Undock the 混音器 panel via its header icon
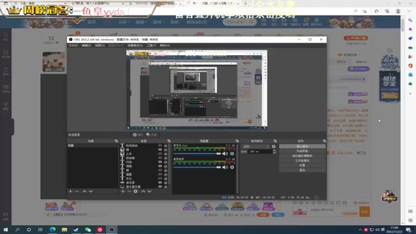The width and height of the screenshot is (416, 234). [237, 141]
